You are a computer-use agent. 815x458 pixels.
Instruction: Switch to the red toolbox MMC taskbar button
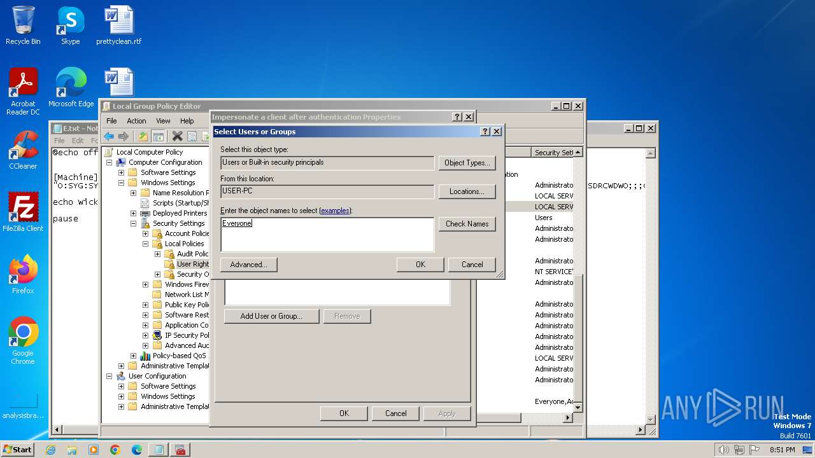pos(180,450)
